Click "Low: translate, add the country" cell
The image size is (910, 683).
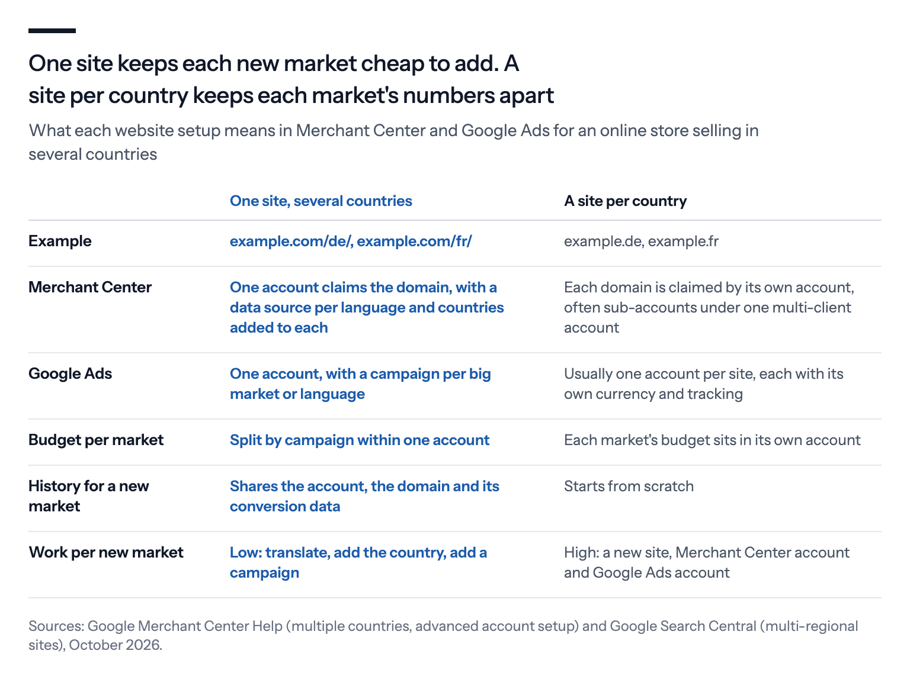pos(358,562)
